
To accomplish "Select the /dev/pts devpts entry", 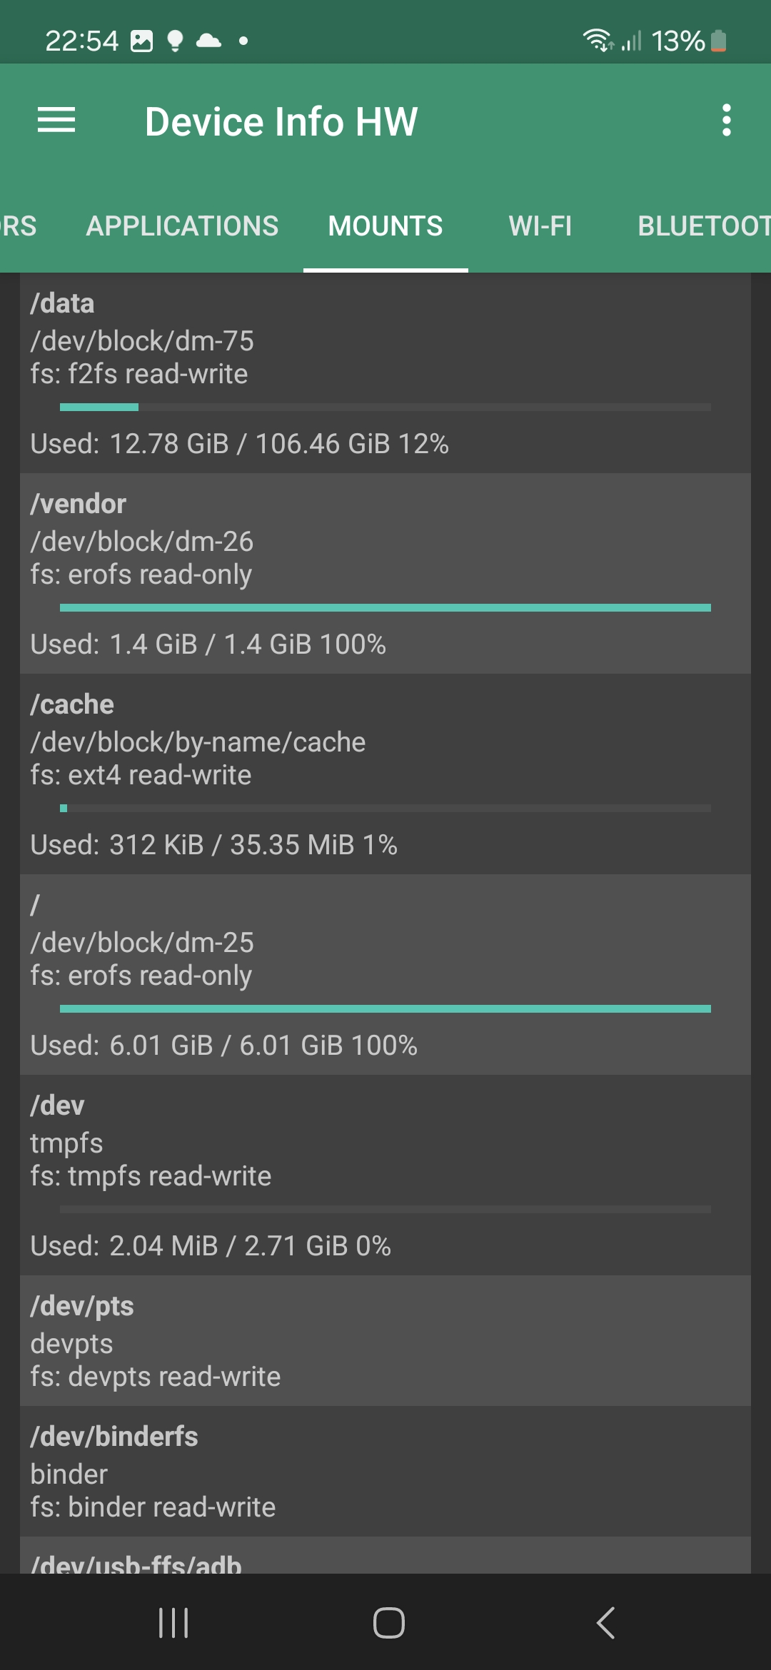I will (x=385, y=1340).
